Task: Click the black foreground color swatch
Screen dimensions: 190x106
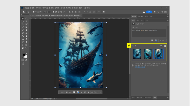Action: coord(24,55)
